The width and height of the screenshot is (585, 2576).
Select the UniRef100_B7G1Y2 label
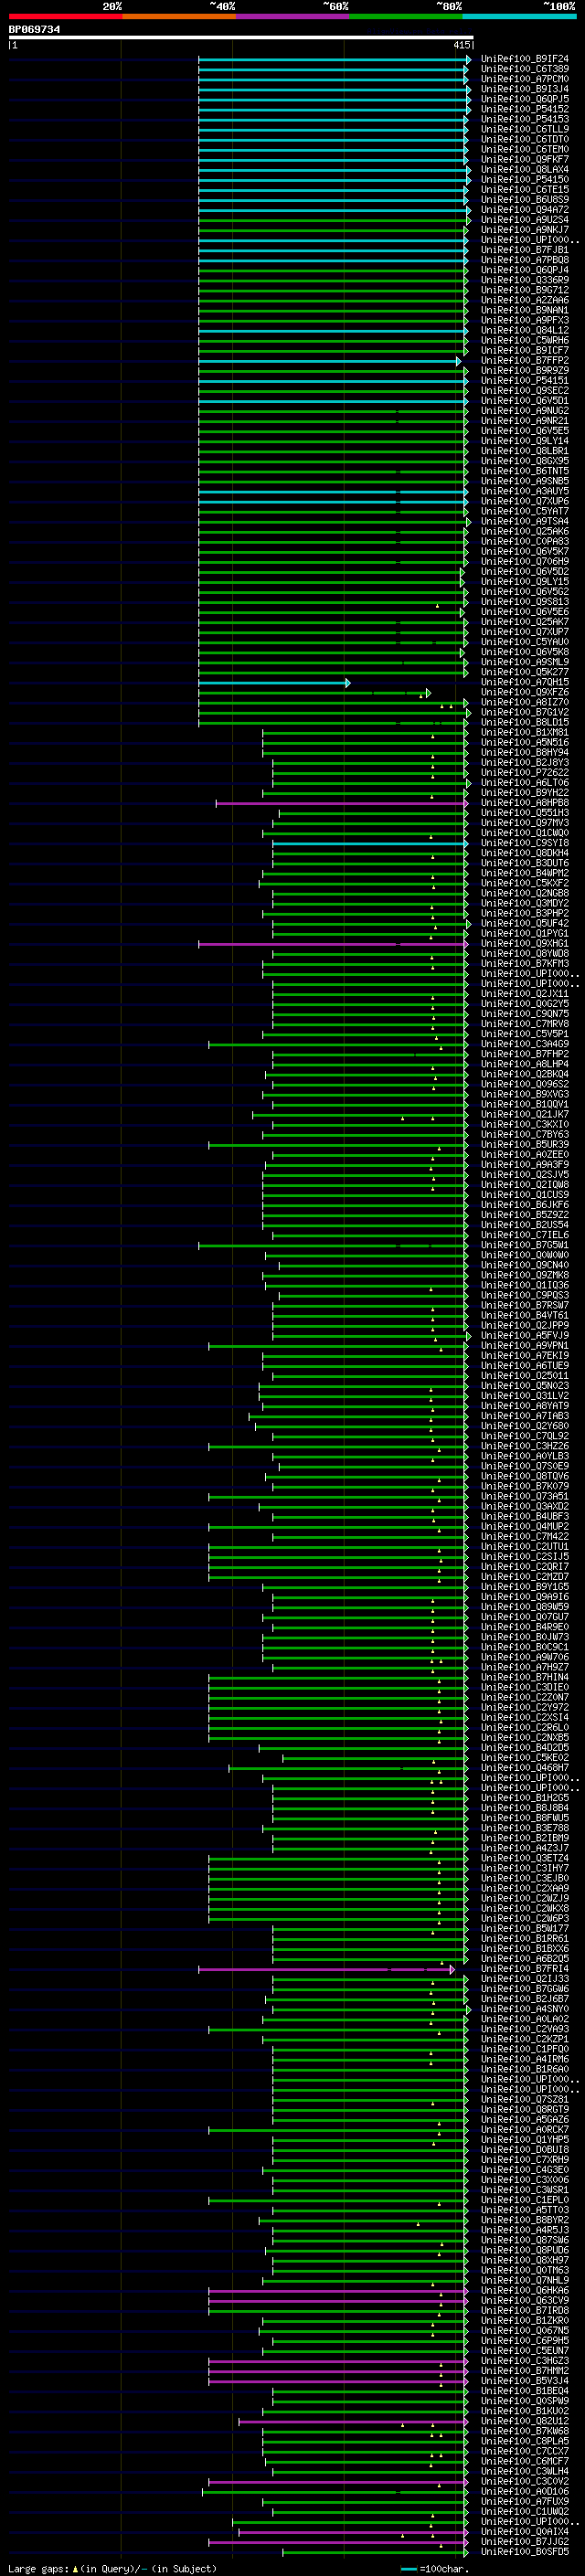click(x=524, y=712)
